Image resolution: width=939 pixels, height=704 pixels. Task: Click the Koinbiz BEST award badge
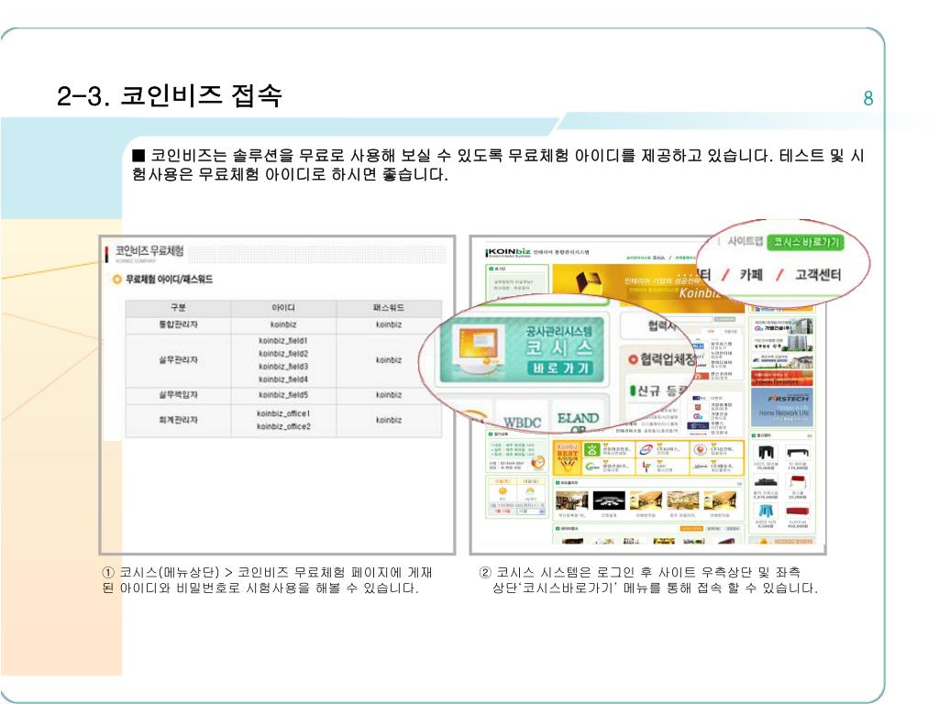tap(567, 457)
